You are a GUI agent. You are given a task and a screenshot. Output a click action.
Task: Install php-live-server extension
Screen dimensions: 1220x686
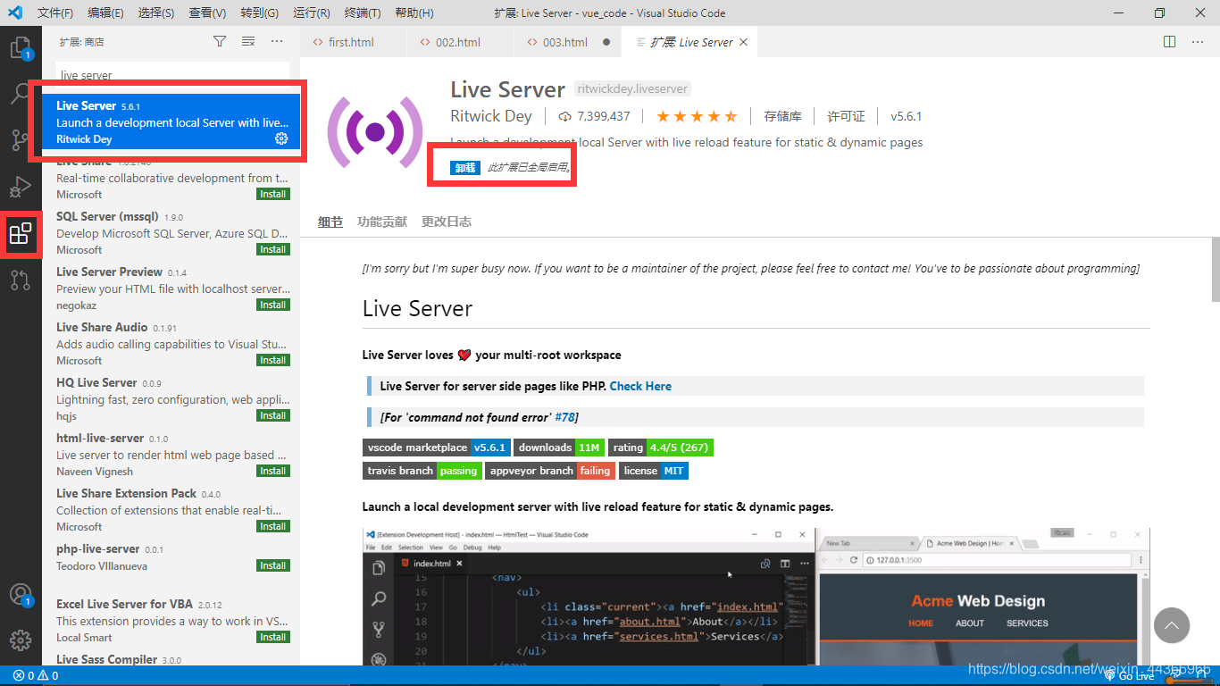coord(273,565)
